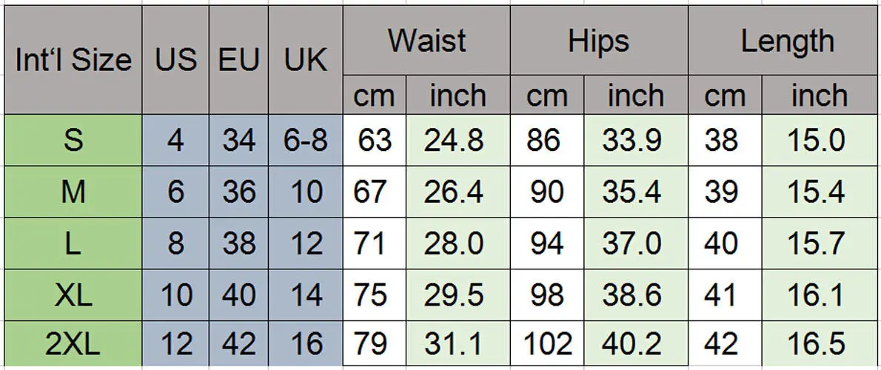
Task: Select waist cm value 71
Action: click(x=370, y=243)
